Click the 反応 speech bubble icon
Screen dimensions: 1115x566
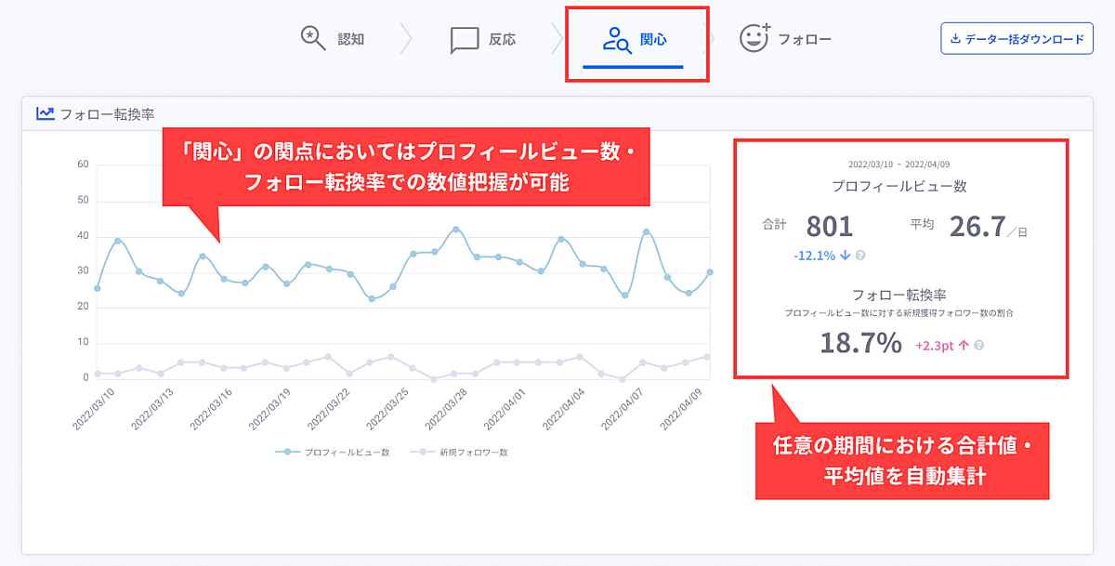point(464,41)
